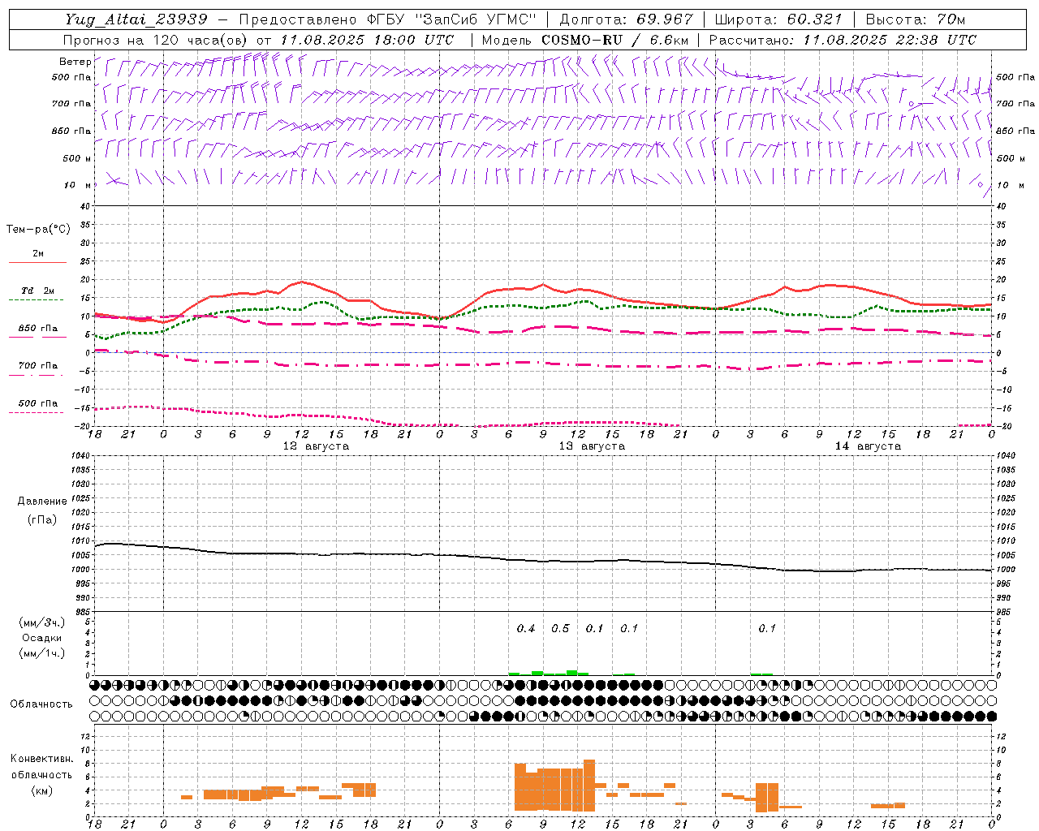Click the (мм/1ч.) precipitation unit label
1039x831 pixels.
42,653
